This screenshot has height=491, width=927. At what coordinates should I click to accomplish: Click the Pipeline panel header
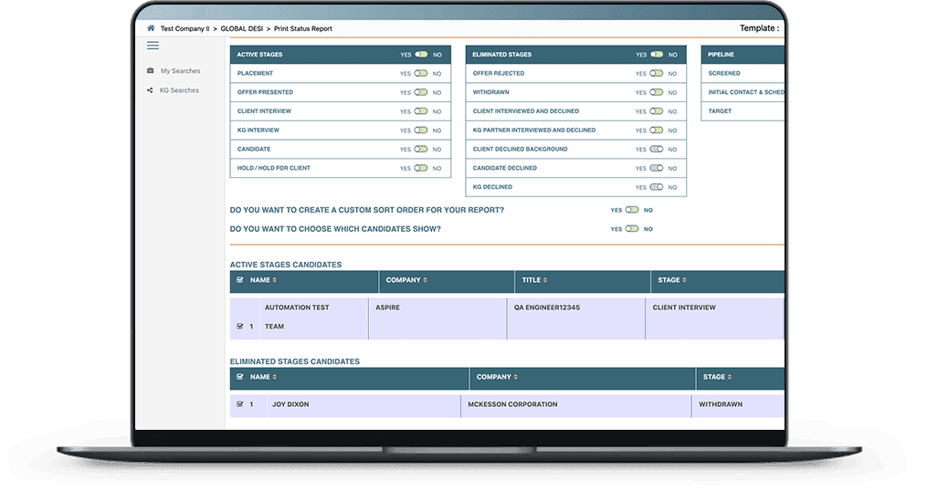coord(743,55)
